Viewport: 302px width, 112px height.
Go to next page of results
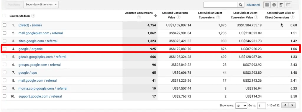292,106
